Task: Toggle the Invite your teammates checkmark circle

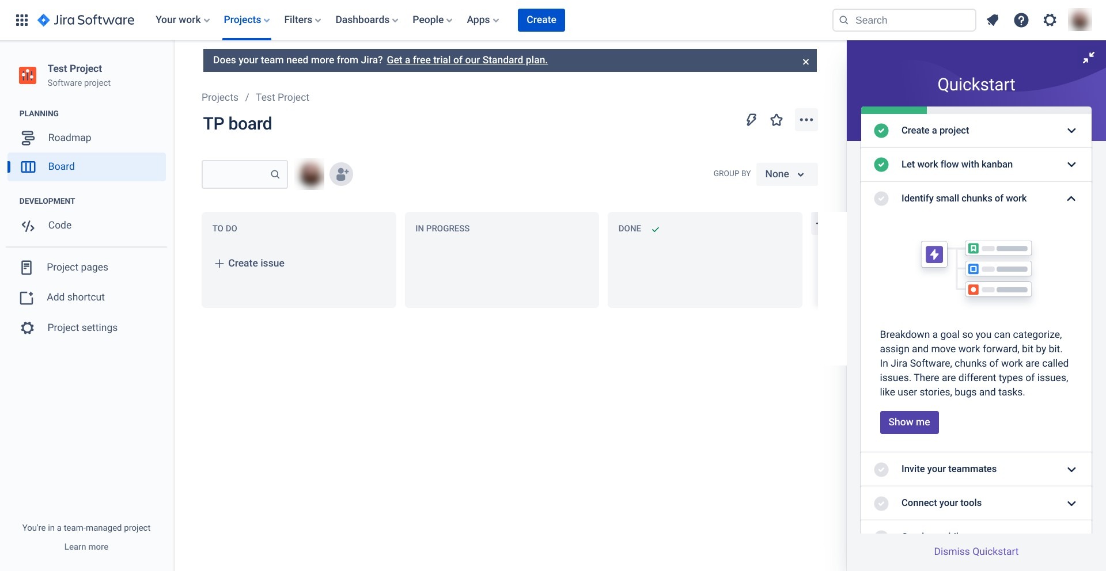Action: tap(881, 469)
